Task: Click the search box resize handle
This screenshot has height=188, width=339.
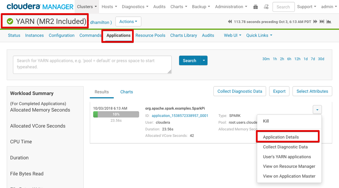Action: point(170,72)
